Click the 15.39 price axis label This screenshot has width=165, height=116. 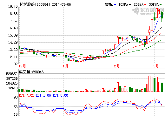[13, 35]
